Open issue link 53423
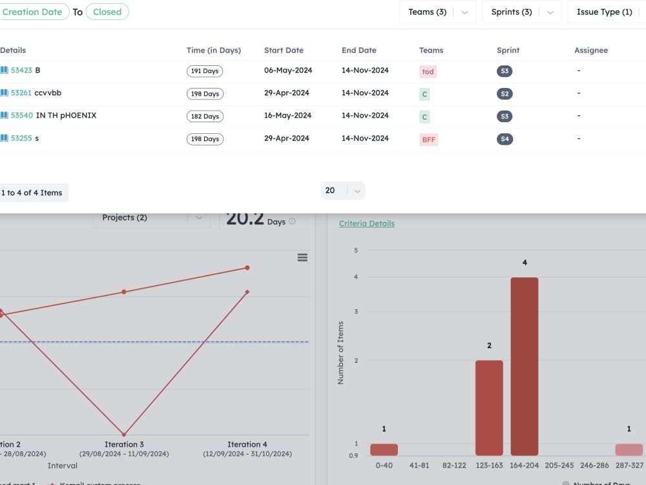 21,70
